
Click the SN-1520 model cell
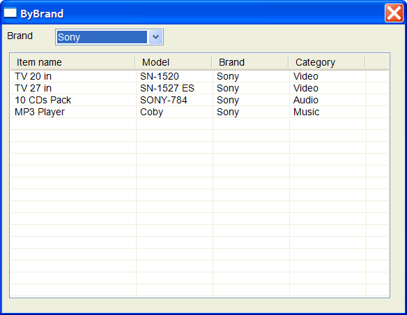pos(160,76)
